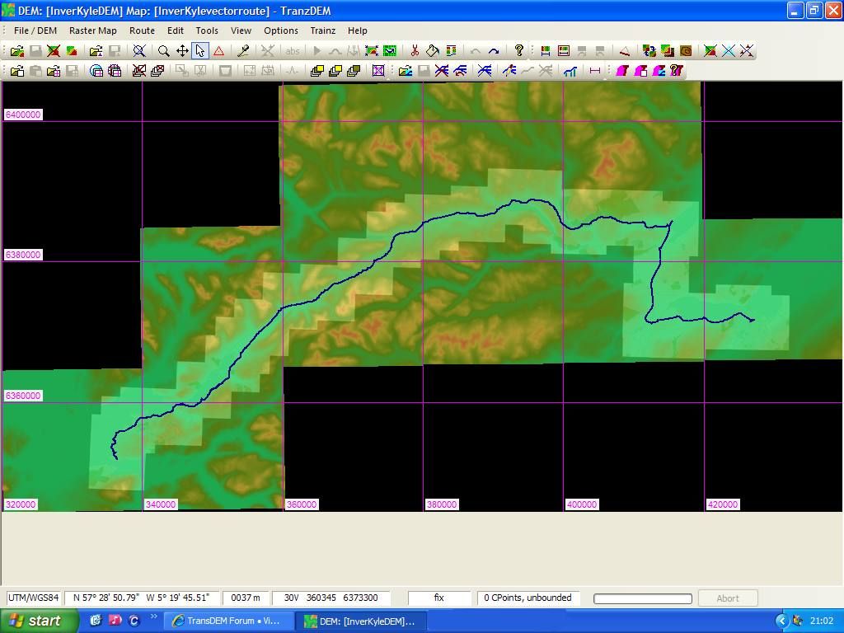The image size is (844, 633).
Task: Click the magenta Trainz icon with white square
Action: (x=640, y=71)
